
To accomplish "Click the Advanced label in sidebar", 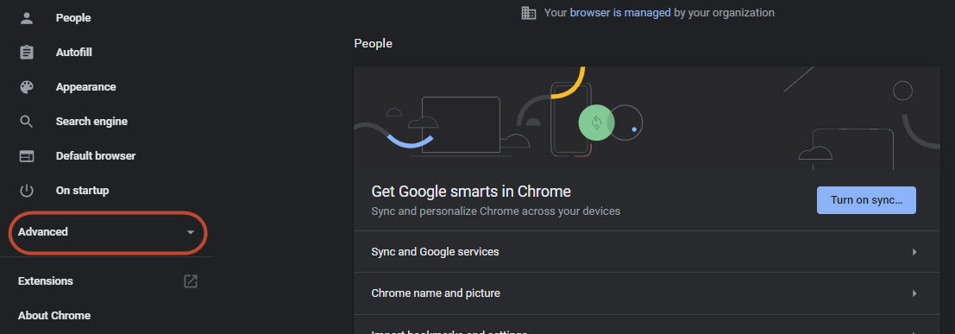I will pos(42,231).
